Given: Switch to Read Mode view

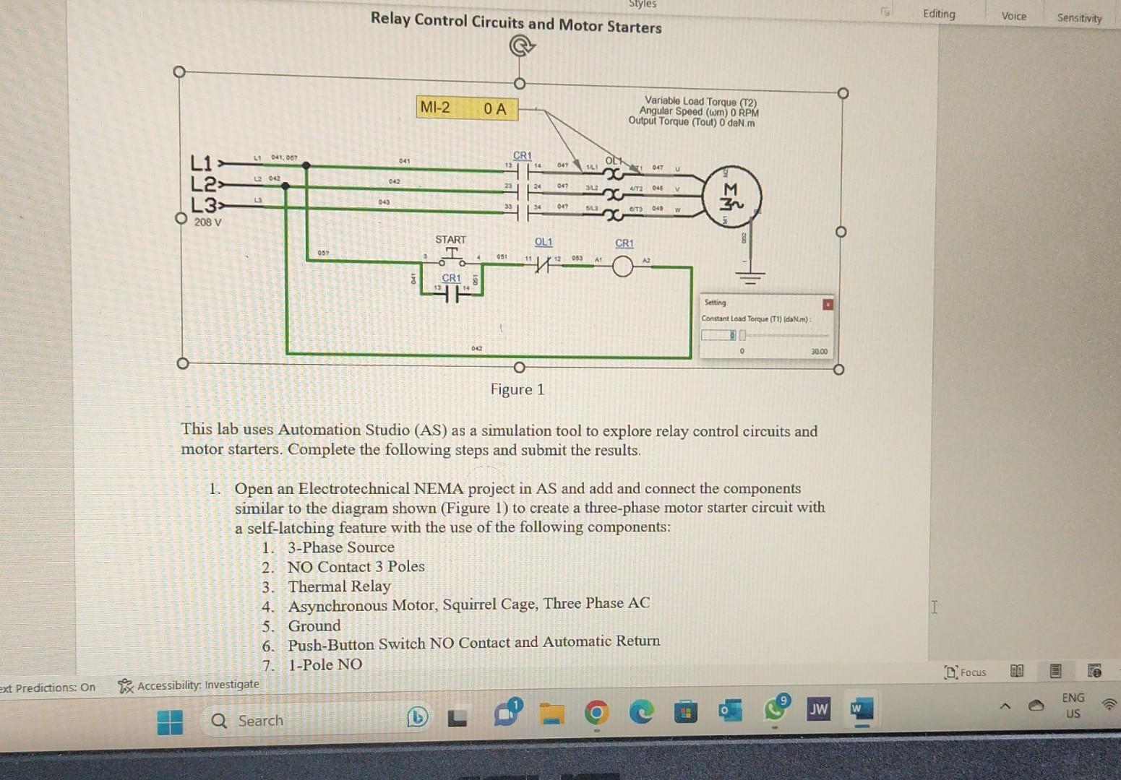Looking at the screenshot, I should (x=1017, y=672).
